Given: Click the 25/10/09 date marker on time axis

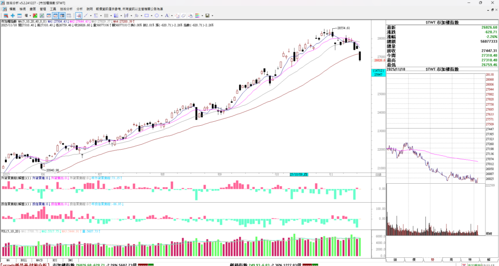Looking at the screenshot, I should click(x=298, y=174).
